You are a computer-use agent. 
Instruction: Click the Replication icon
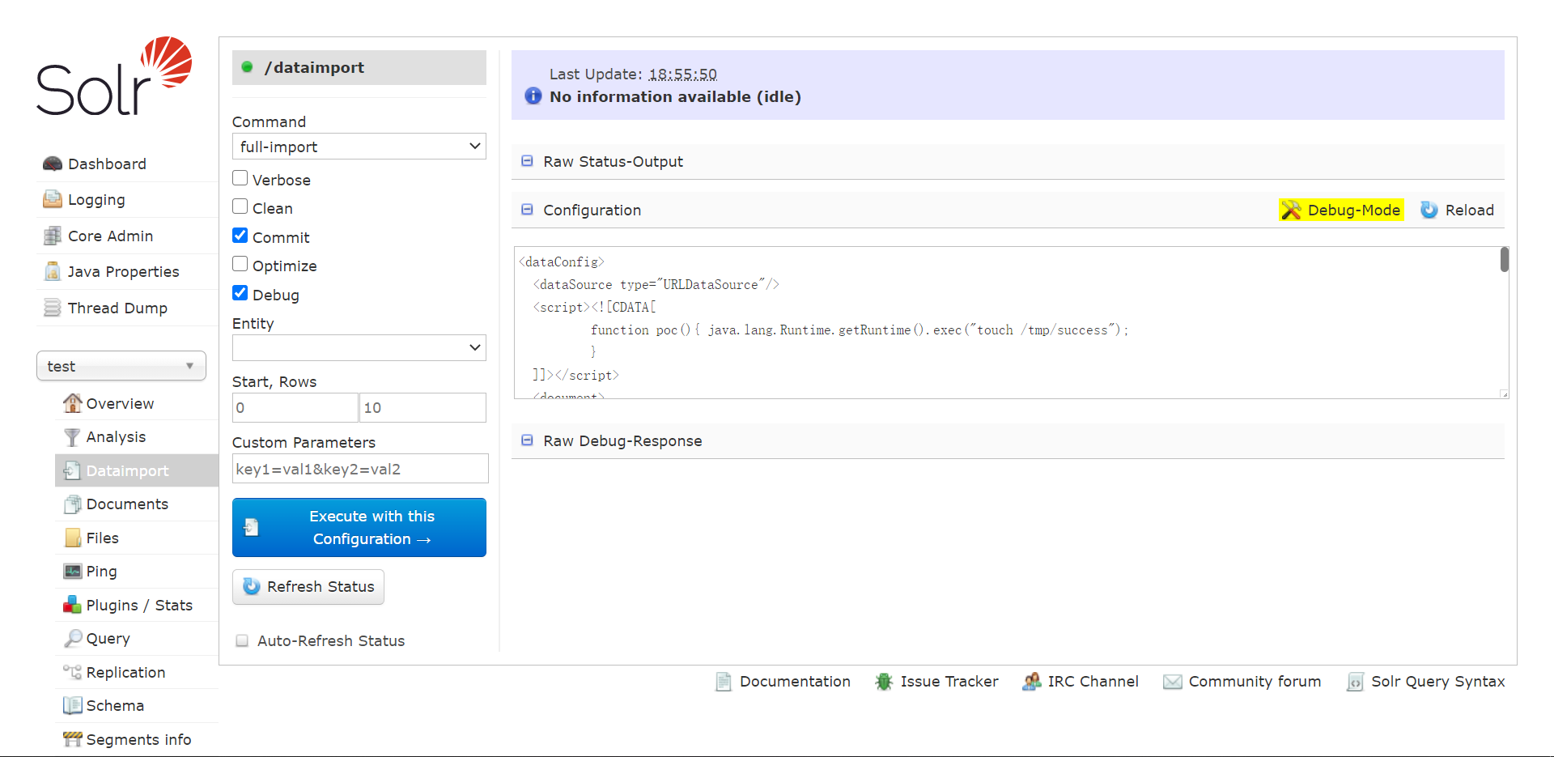tap(73, 672)
